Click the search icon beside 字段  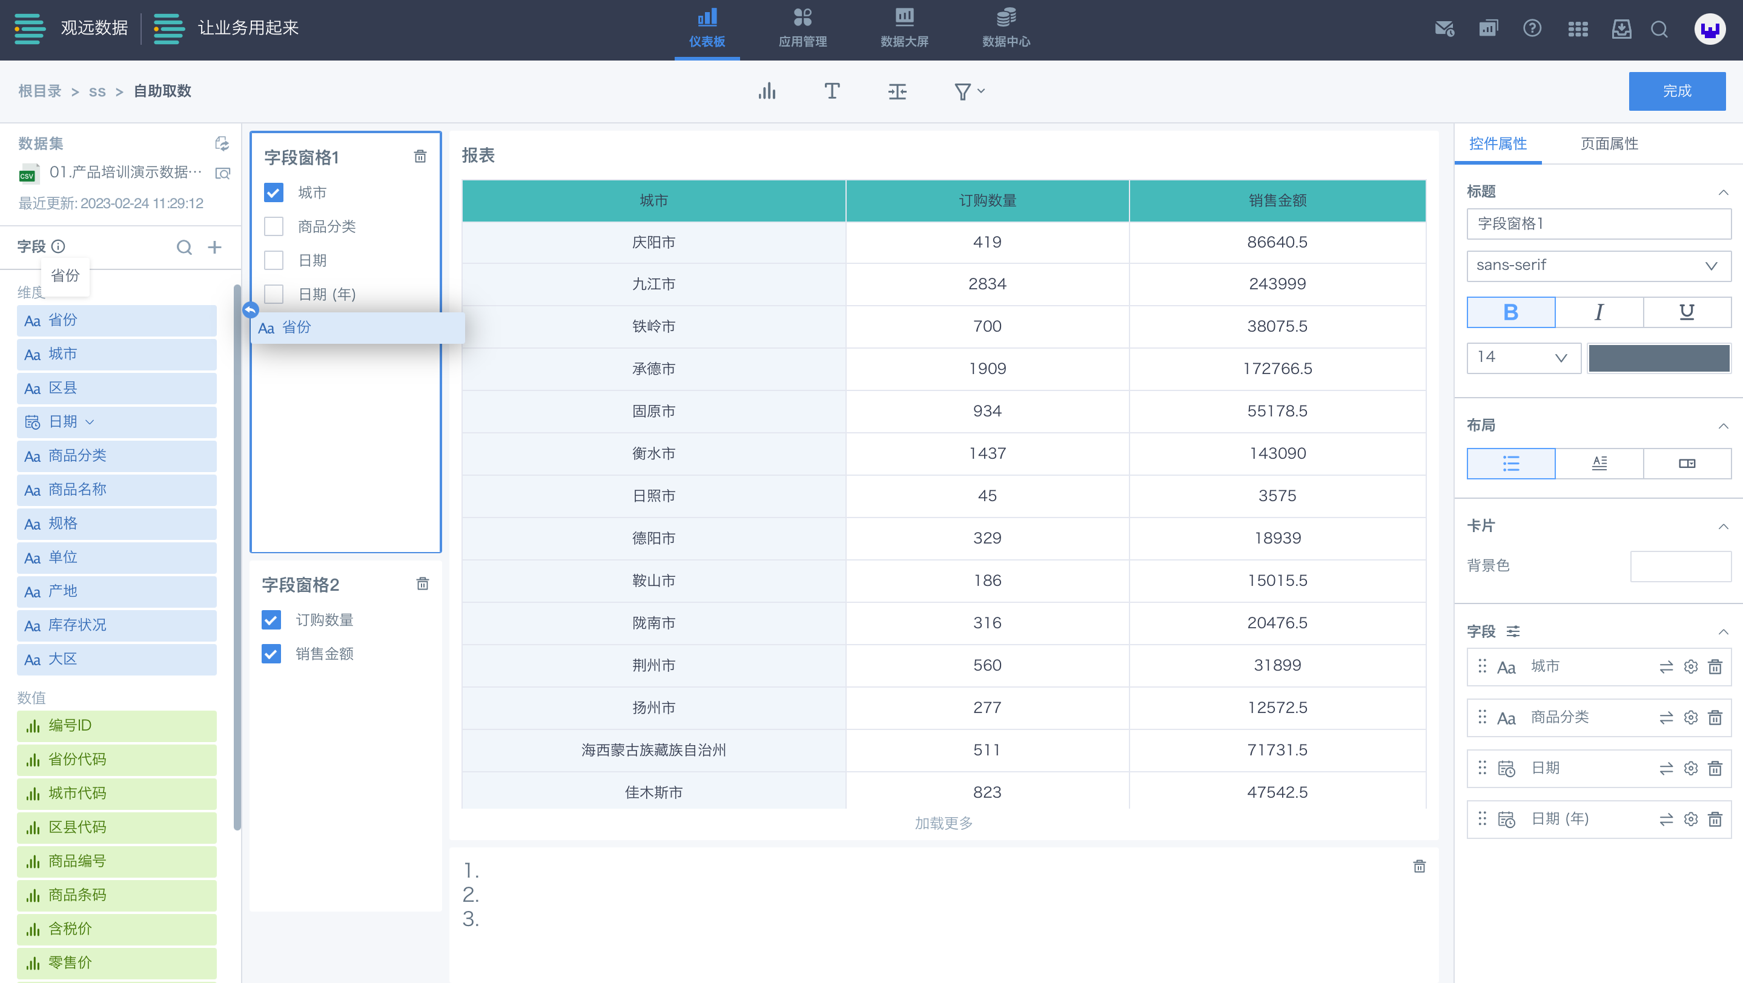point(184,248)
